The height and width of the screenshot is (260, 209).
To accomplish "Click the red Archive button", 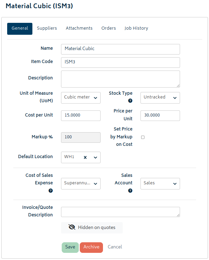I will tap(91, 247).
